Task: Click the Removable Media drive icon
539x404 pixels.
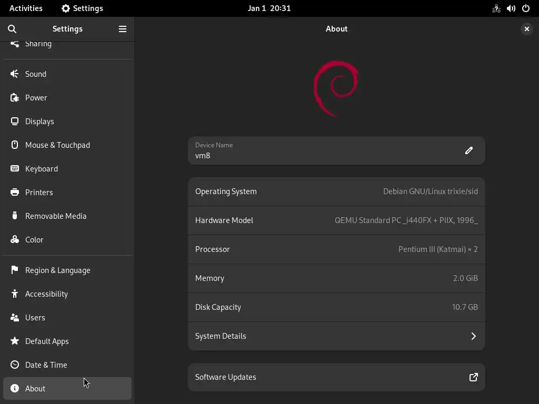Action: click(x=14, y=216)
